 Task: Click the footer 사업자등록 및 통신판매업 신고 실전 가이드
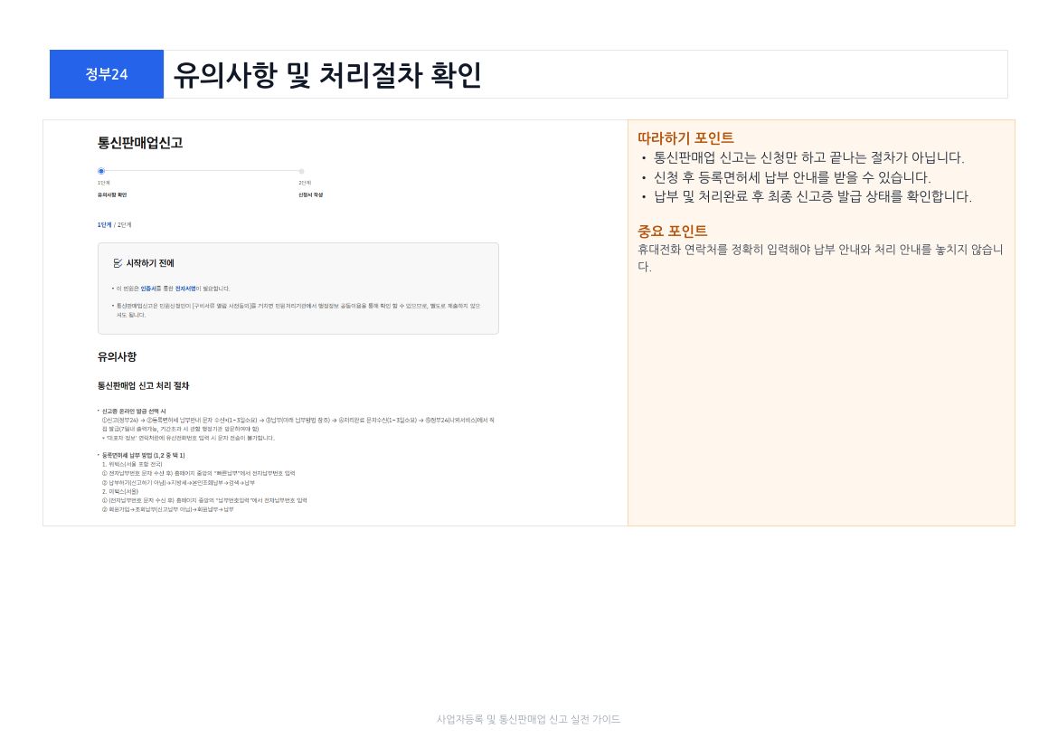(x=528, y=720)
